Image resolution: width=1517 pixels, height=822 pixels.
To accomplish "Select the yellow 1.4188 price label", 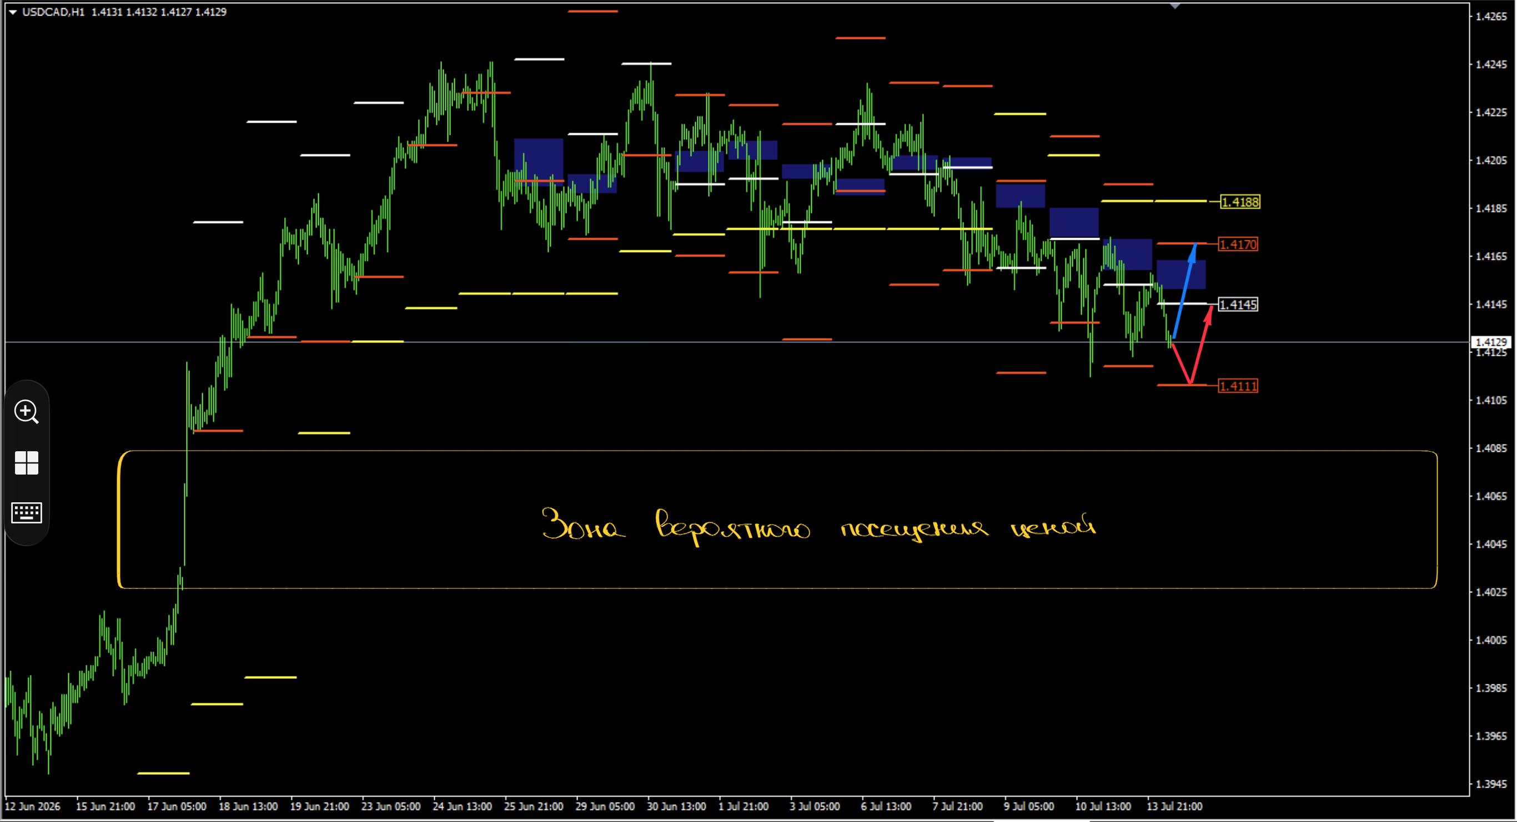I will tap(1239, 202).
